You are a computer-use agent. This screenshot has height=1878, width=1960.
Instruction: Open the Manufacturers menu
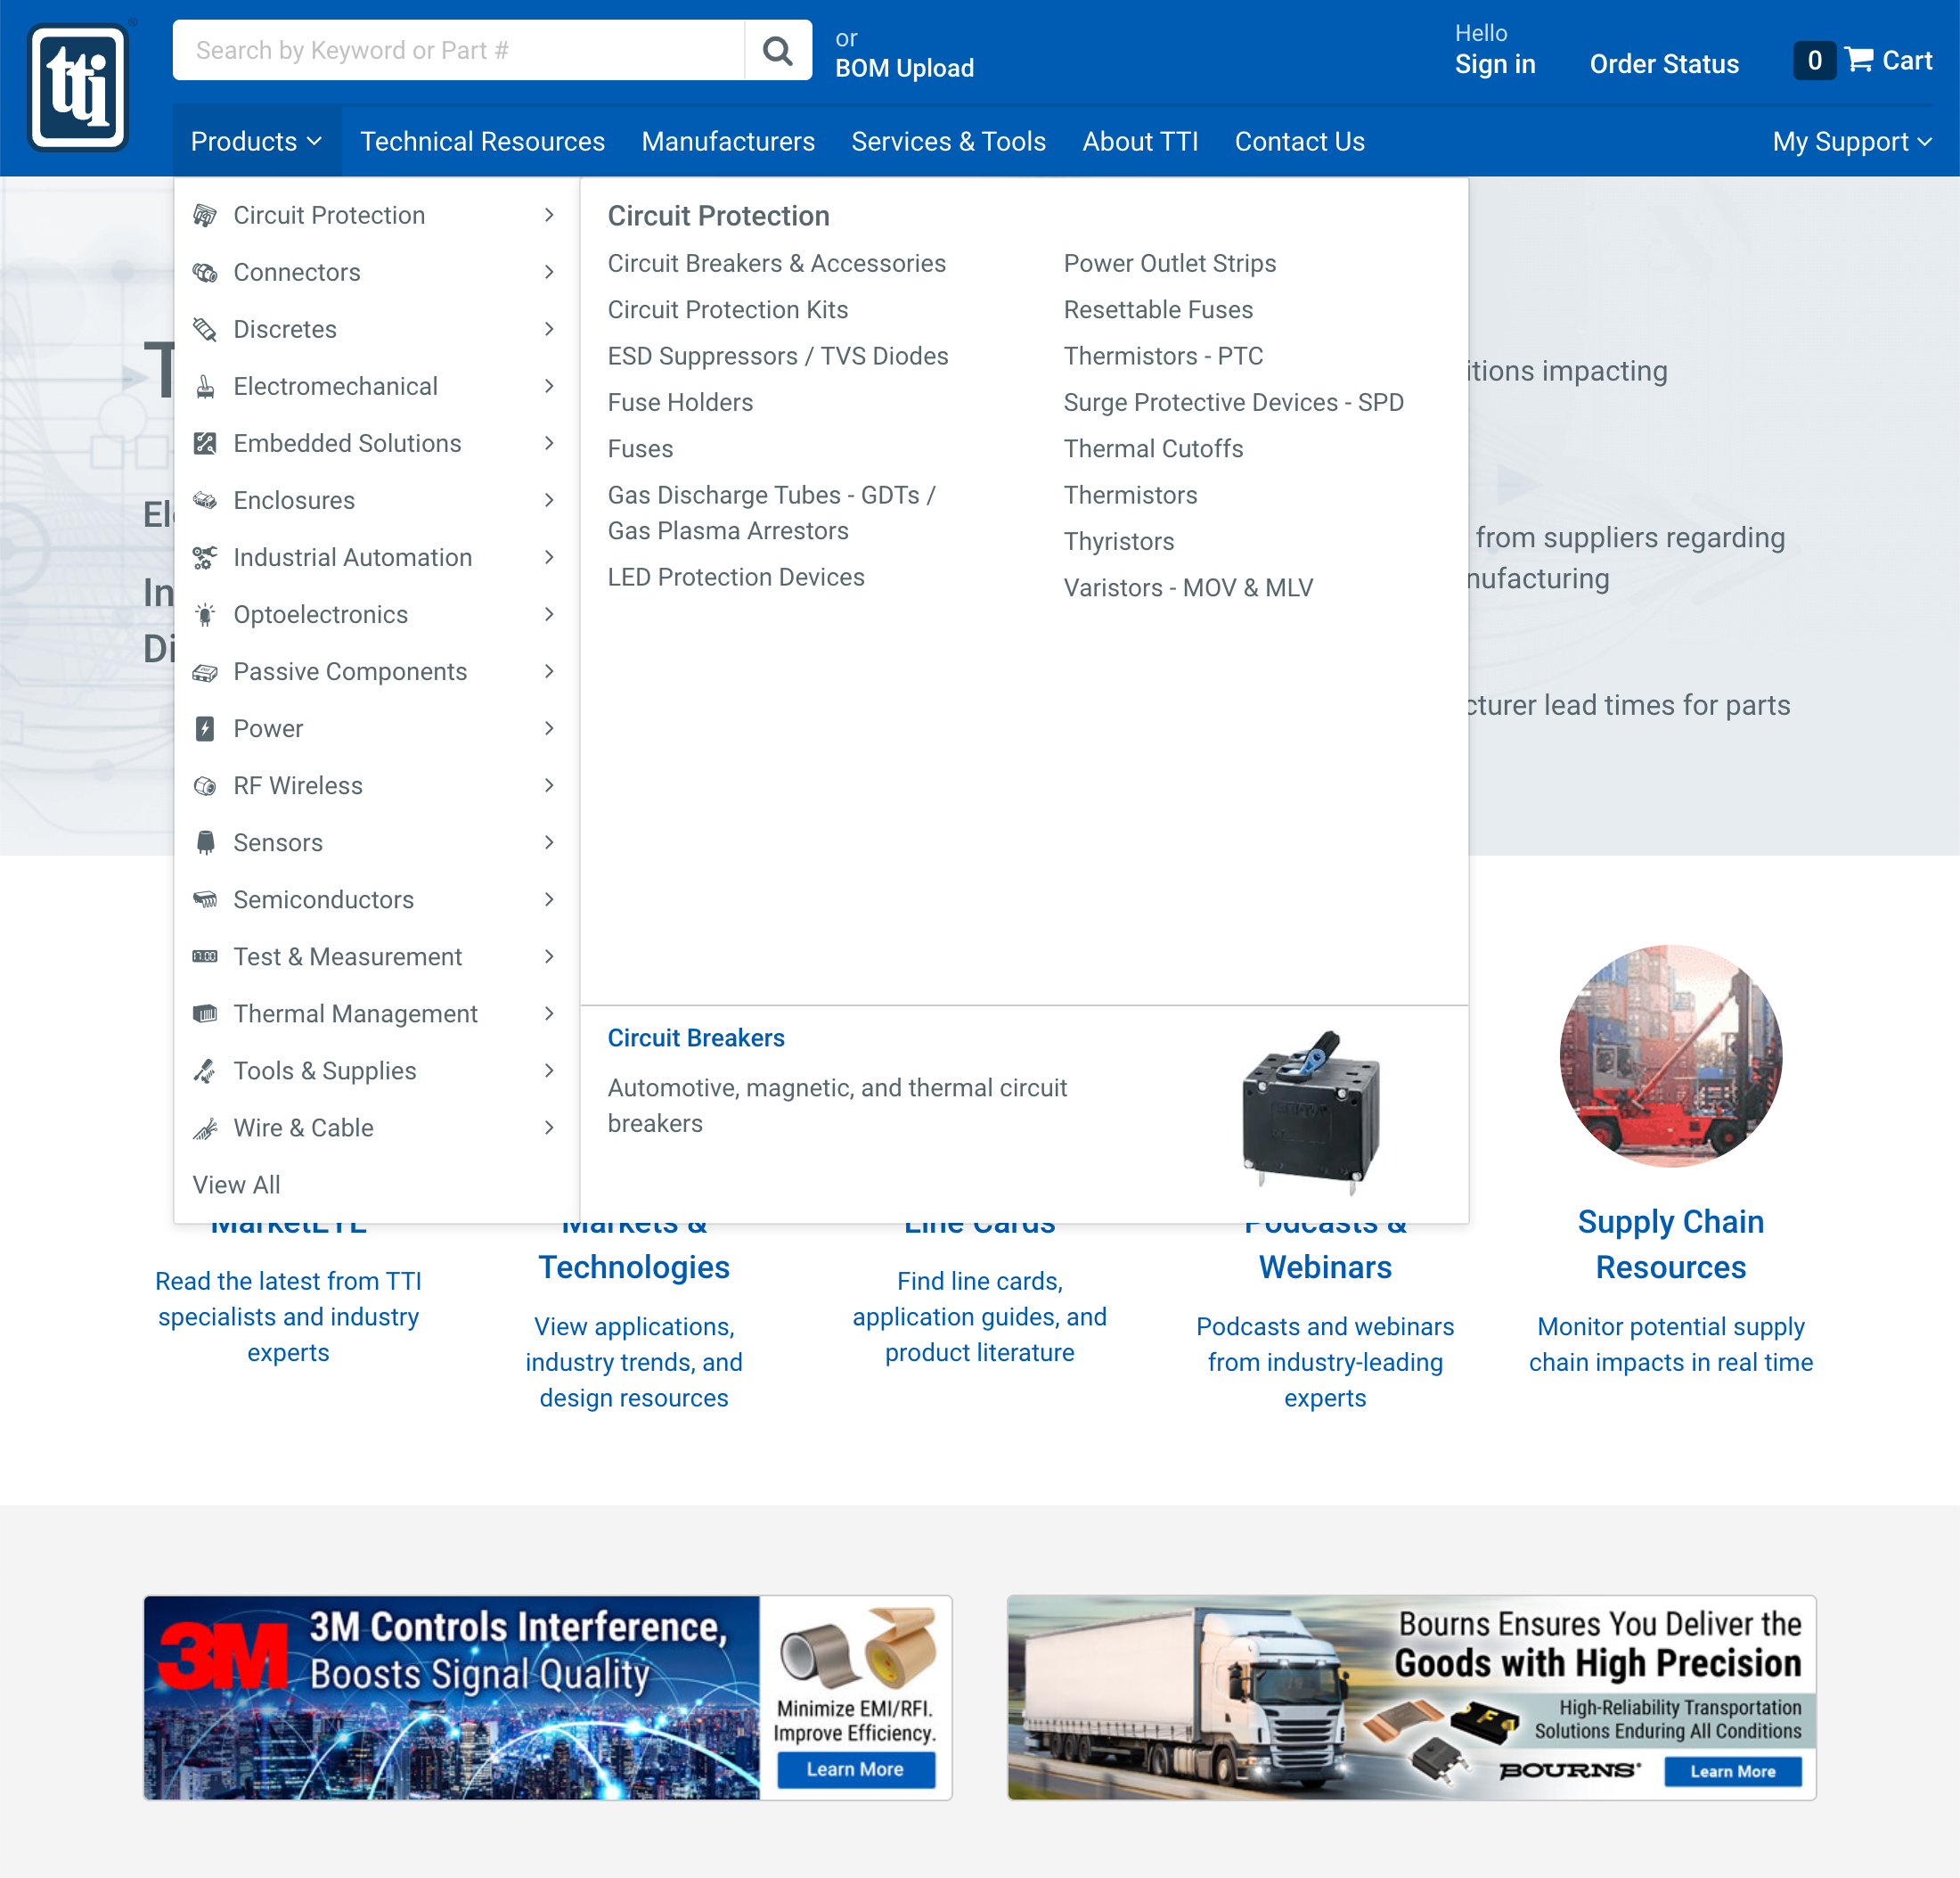[728, 141]
